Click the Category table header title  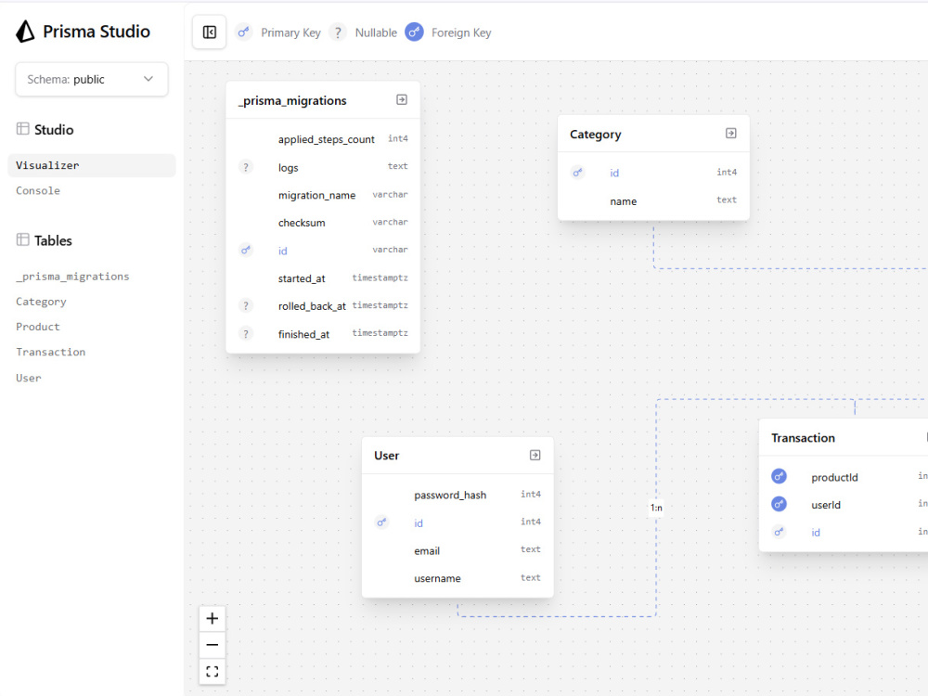pos(596,135)
